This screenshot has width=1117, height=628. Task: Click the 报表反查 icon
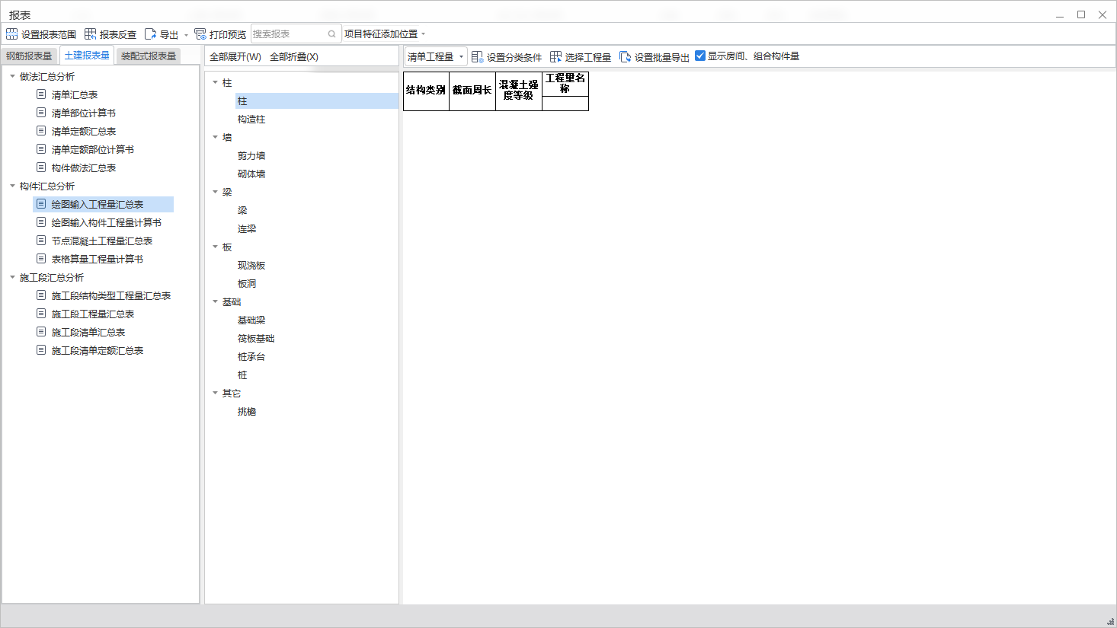(90, 33)
